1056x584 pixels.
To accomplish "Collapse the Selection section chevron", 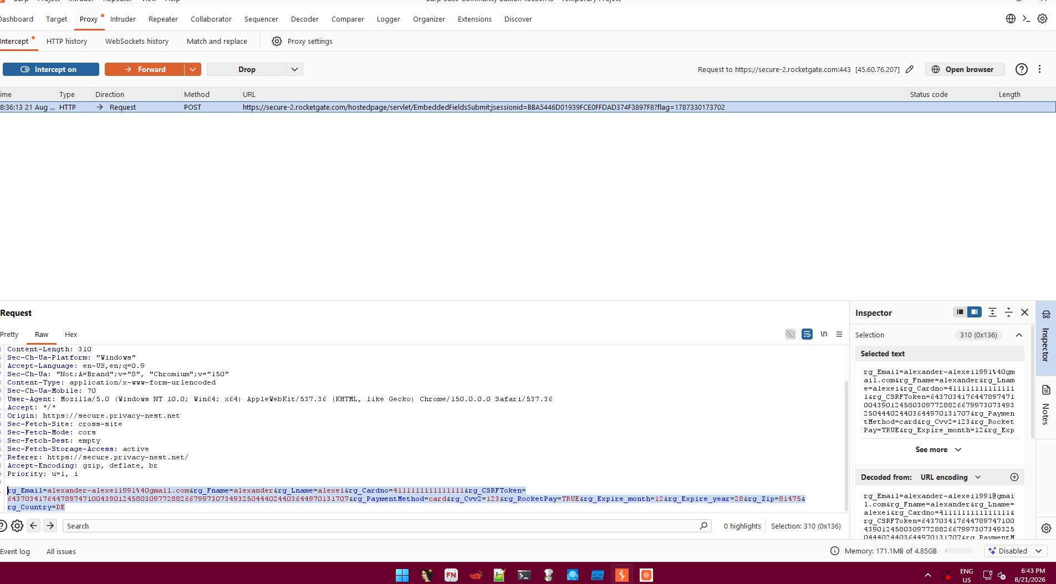I will tap(1019, 335).
